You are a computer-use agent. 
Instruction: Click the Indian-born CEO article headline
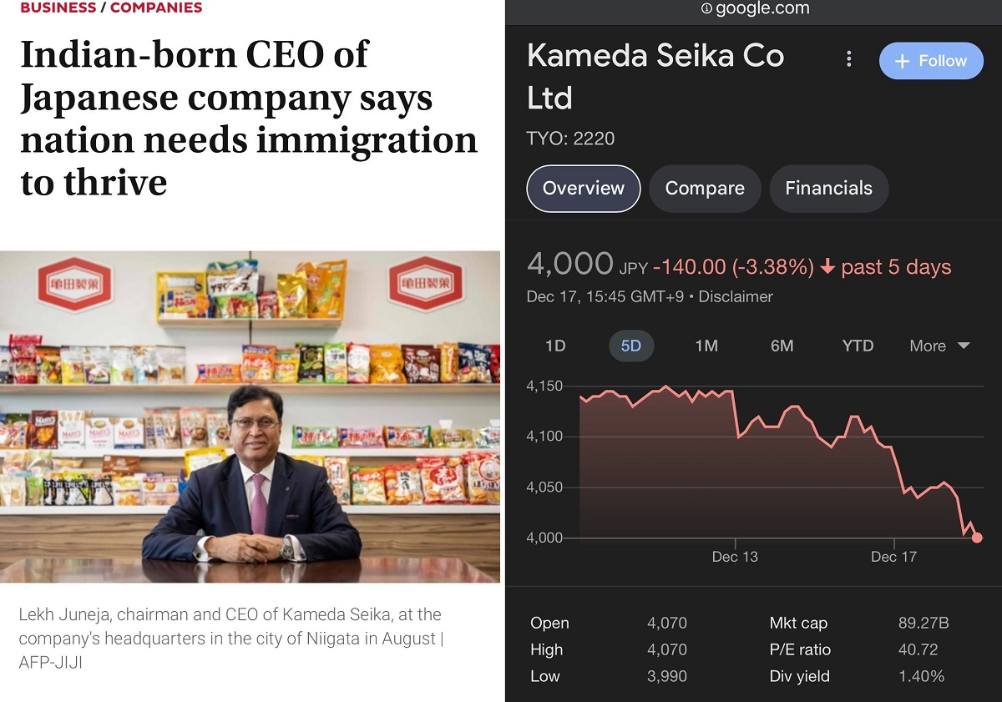(x=248, y=119)
